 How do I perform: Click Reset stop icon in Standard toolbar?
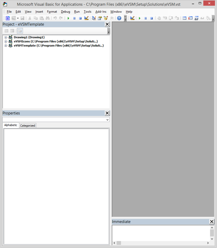click(x=80, y=18)
